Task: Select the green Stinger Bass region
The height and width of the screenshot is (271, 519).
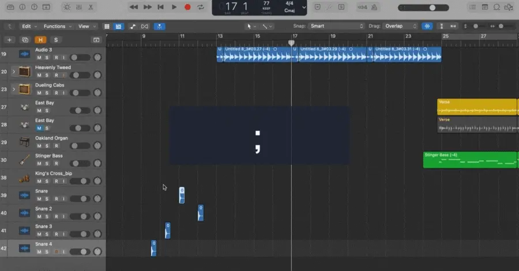Action: click(x=470, y=160)
